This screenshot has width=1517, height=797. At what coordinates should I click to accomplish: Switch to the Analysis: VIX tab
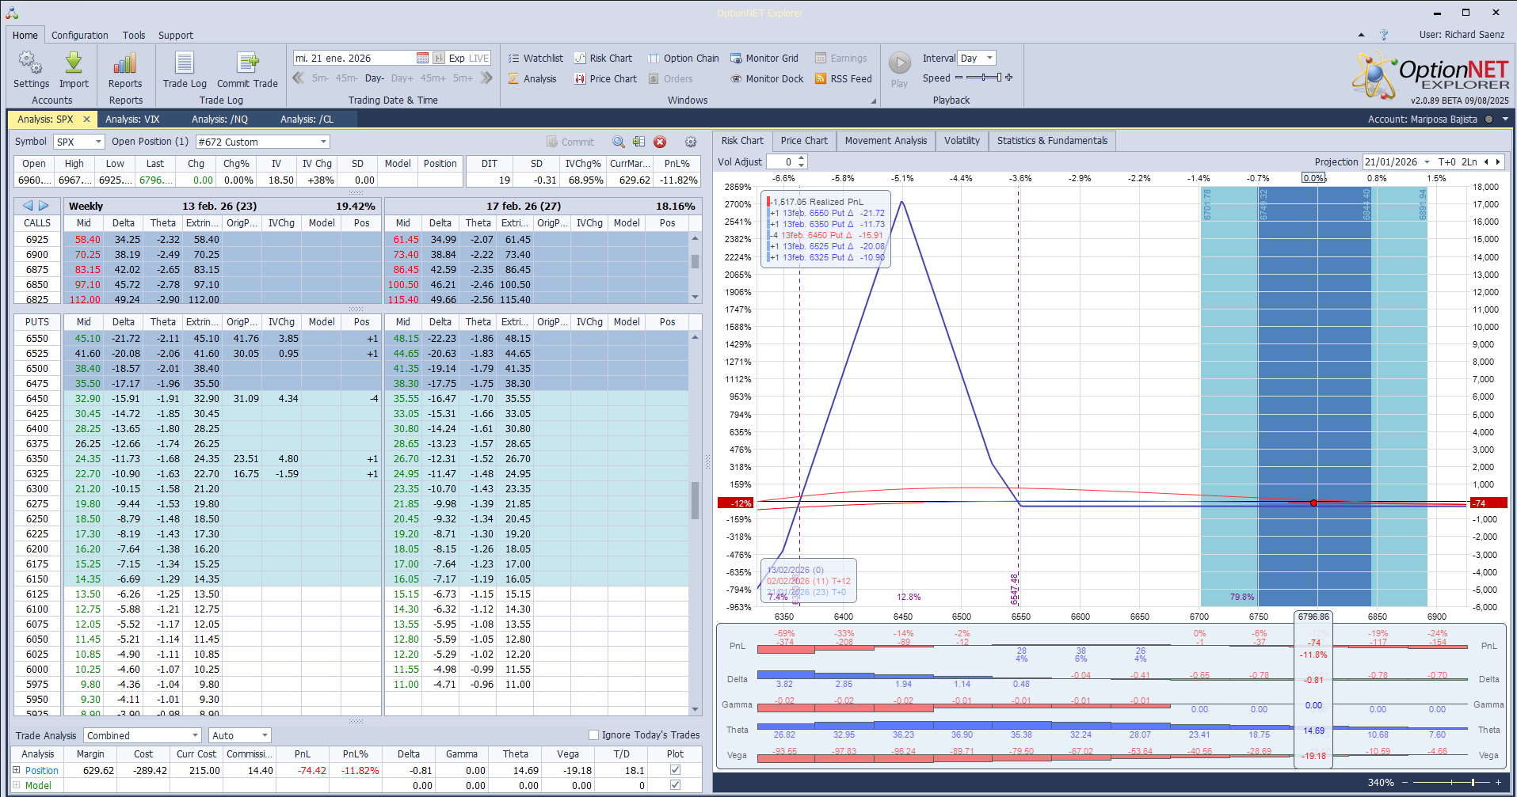(132, 120)
